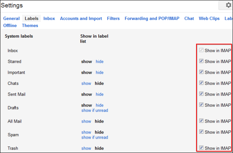The image size is (233, 153).
Task: Uncheck Show in IMAP for All Mail
Action: (x=201, y=121)
